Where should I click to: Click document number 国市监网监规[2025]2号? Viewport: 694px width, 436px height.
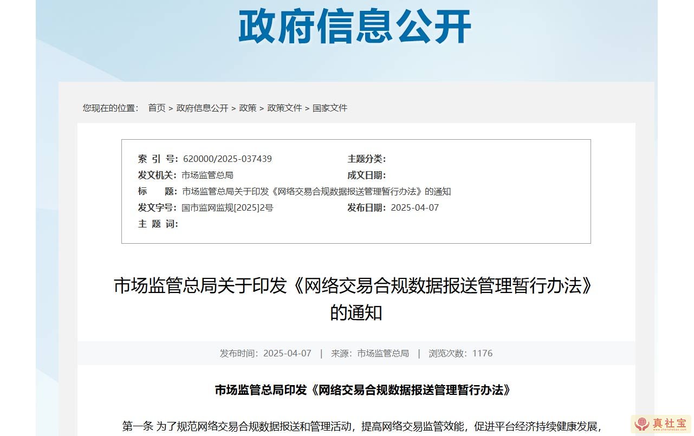click(x=228, y=207)
